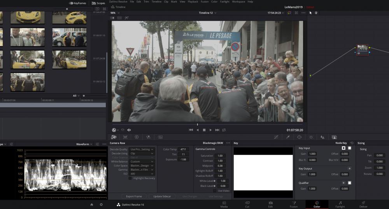Screen dimensions: 389x209
Task: Open Waveform scope type dropdown
Action: click(x=84, y=144)
